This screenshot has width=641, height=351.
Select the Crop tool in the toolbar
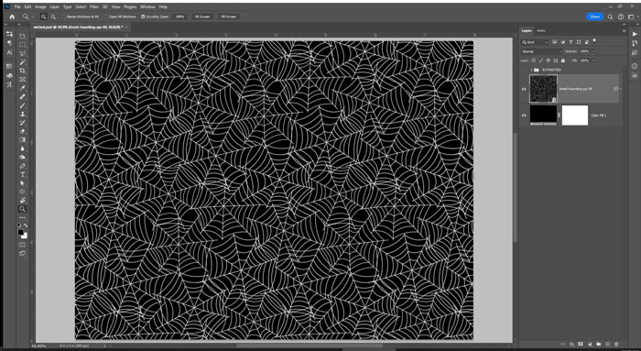(23, 71)
